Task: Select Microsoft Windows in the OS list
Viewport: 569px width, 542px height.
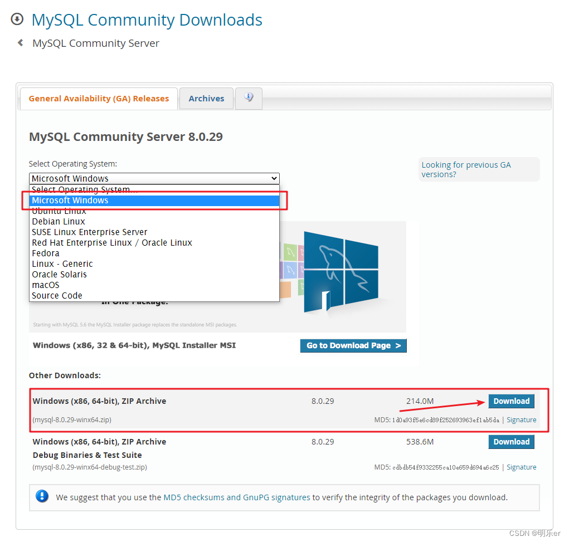Action: click(x=154, y=201)
